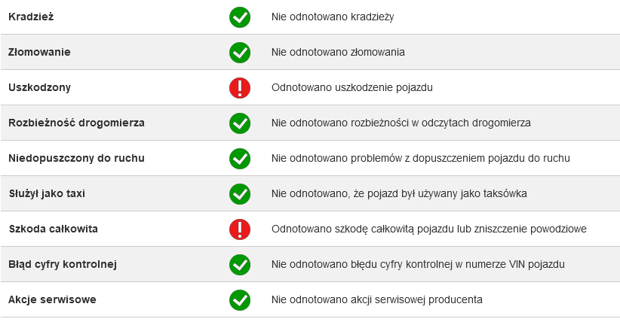Image resolution: width=620 pixels, height=325 pixels.
Task: Click the green check for Służył jako taxi
Action: (240, 194)
